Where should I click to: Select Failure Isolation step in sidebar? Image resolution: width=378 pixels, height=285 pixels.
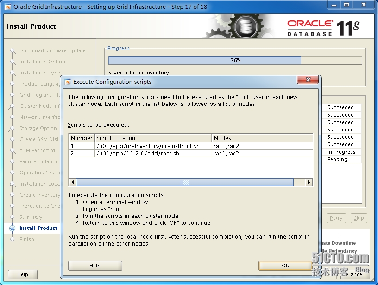click(39, 161)
